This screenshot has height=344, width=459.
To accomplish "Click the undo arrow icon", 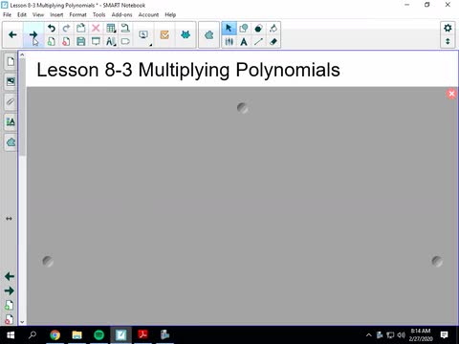I will click(51, 28).
